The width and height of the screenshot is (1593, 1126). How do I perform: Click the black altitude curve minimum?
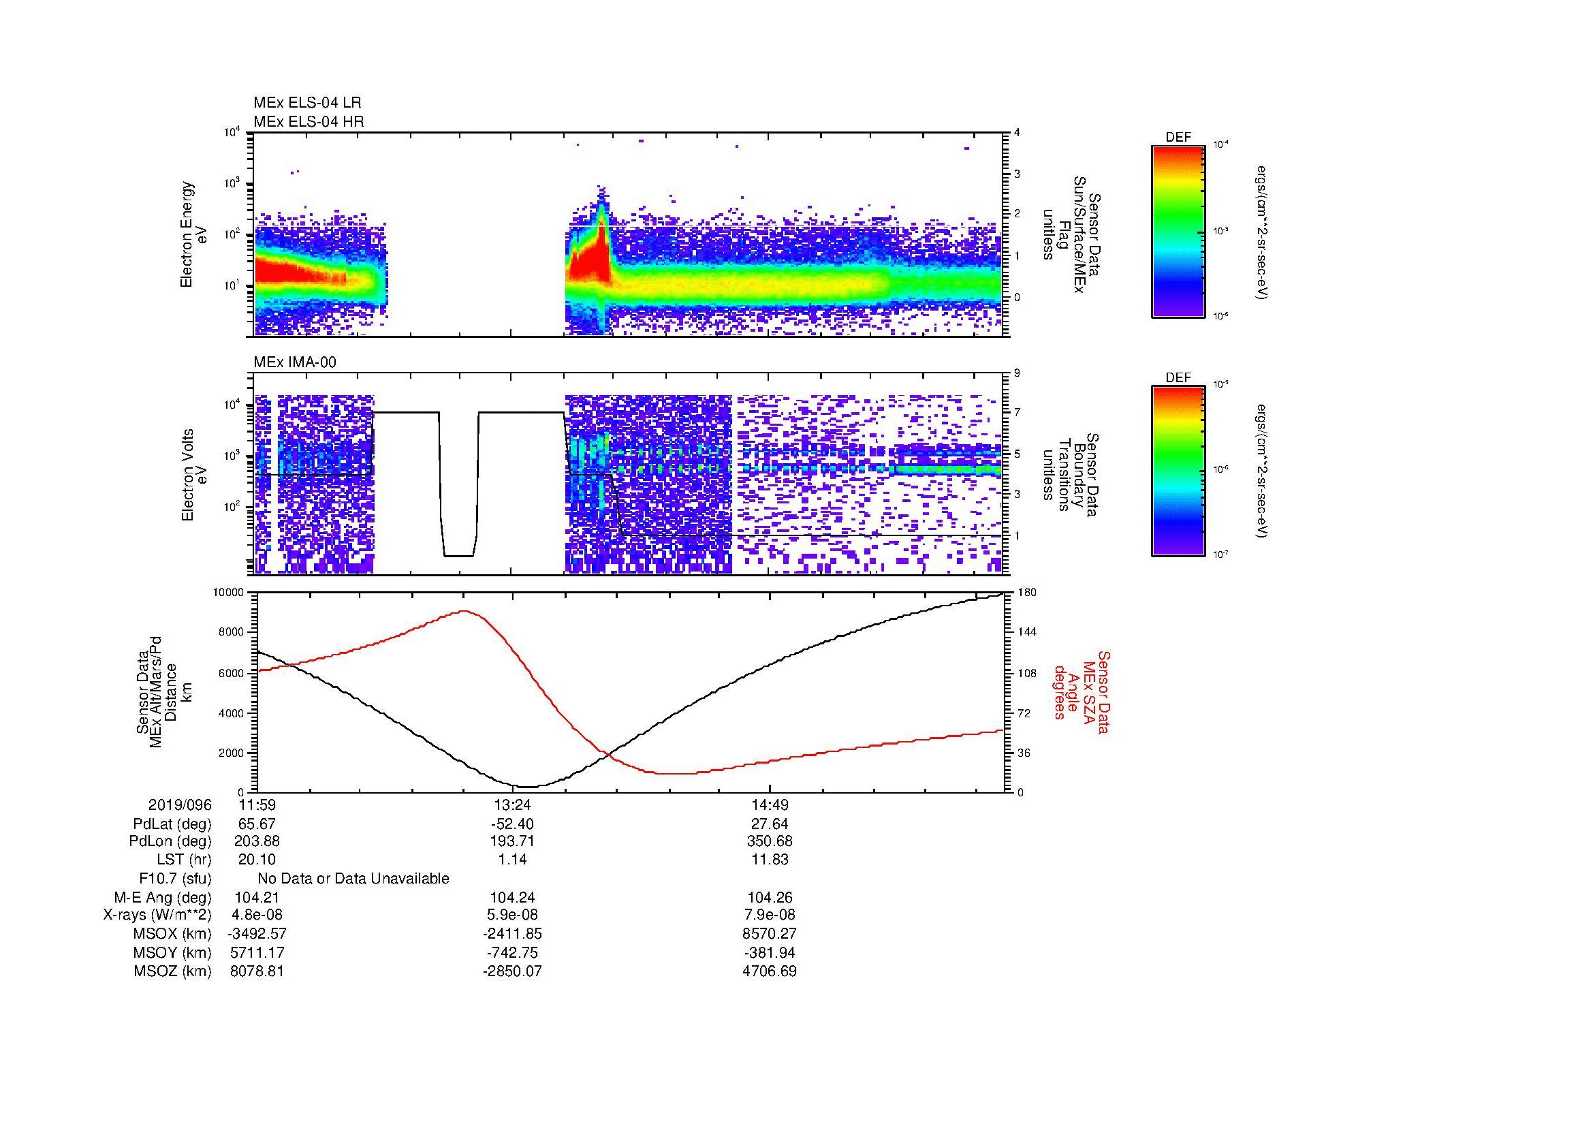click(529, 786)
